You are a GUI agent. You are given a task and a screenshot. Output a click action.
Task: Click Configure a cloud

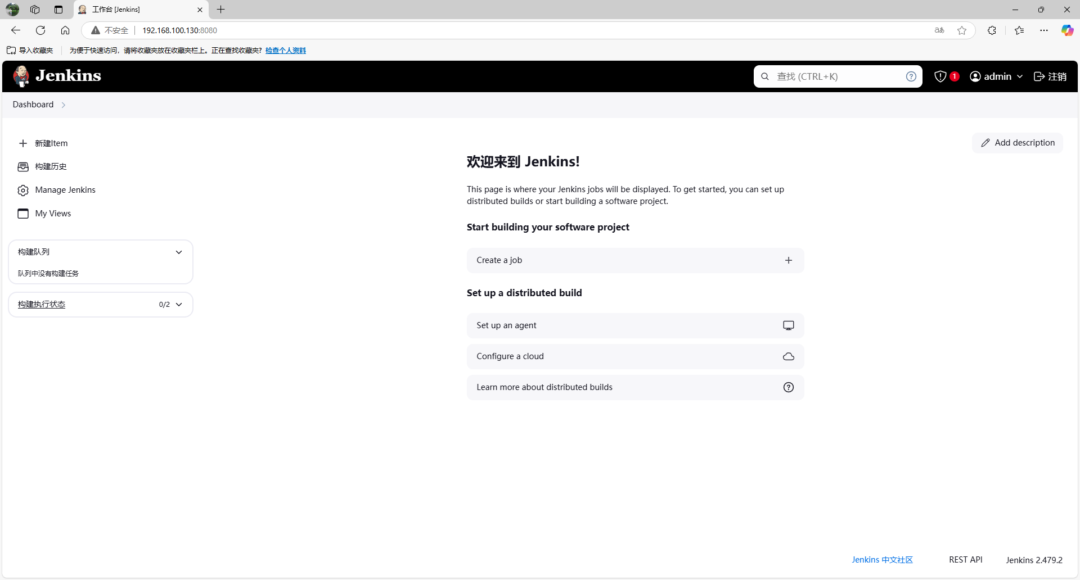click(x=635, y=356)
